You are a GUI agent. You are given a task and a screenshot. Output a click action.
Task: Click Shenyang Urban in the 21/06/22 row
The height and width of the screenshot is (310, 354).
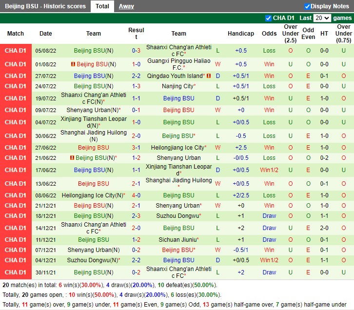(178, 158)
